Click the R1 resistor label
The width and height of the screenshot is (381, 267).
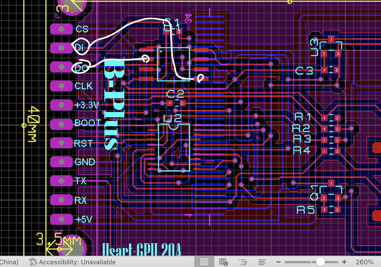[x=303, y=117]
